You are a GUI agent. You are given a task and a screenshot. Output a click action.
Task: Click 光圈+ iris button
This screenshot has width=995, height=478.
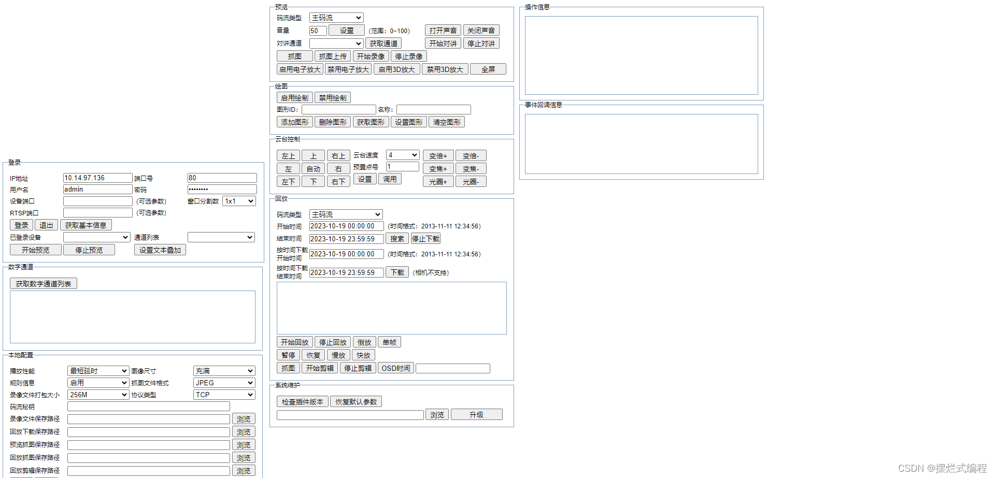click(x=438, y=182)
